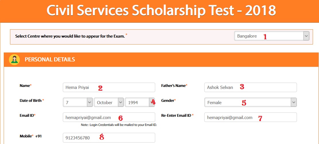
Task: Click the Civil Services Scholarship Test title
Action: (161, 11)
